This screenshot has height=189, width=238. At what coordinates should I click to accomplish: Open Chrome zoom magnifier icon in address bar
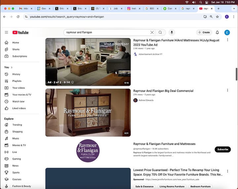click(211, 17)
